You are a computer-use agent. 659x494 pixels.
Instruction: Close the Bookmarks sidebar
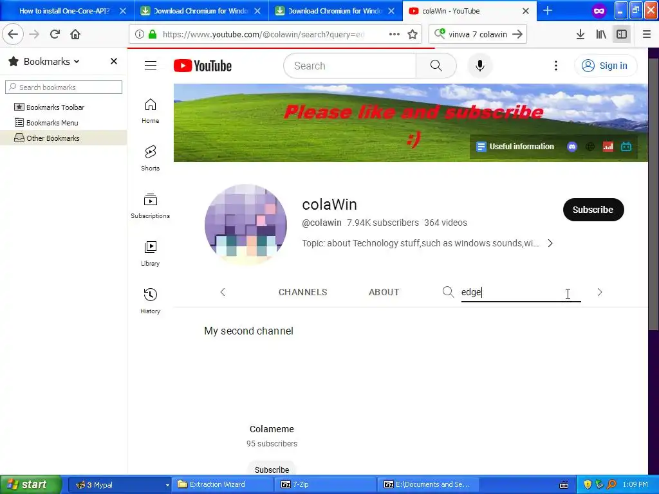(113, 61)
